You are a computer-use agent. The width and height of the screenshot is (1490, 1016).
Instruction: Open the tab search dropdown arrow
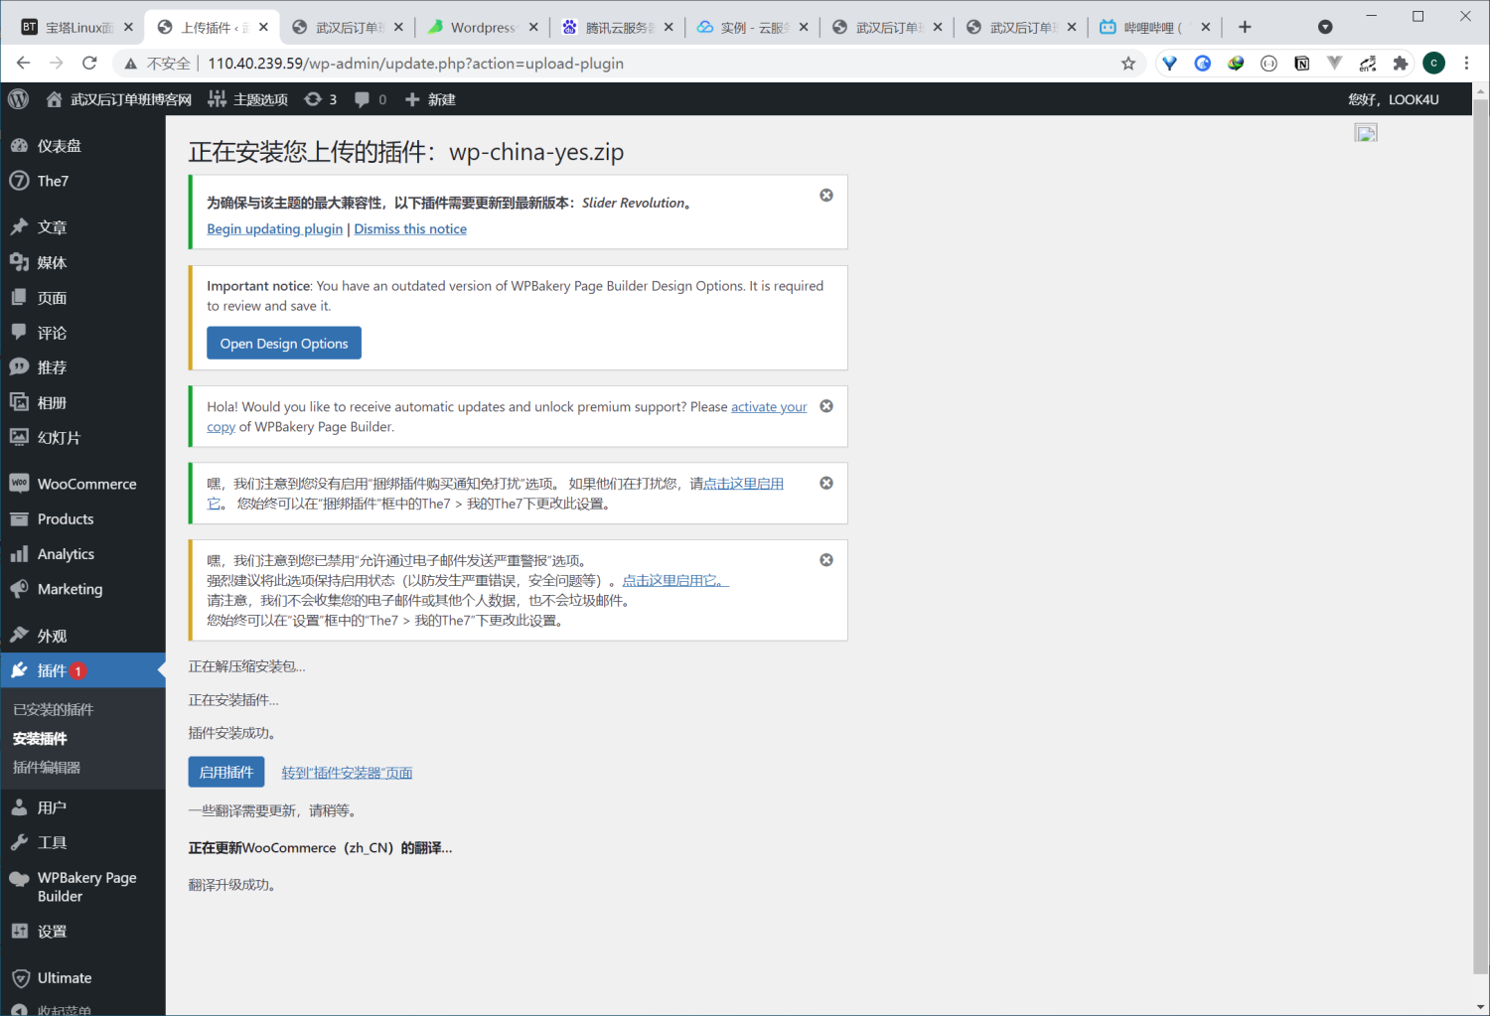pyautogui.click(x=1325, y=27)
